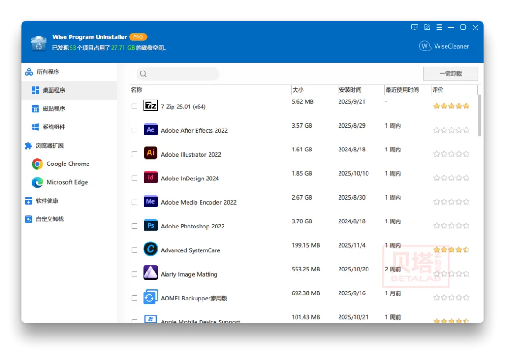This screenshot has height=357, width=505.
Task: Click the feedback chat icon in title bar
Action: pos(415,28)
